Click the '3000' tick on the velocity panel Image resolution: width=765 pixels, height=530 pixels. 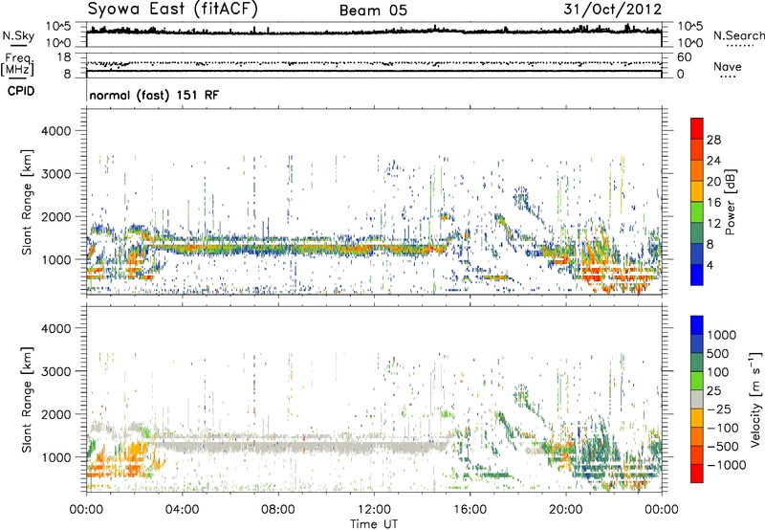pos(55,371)
